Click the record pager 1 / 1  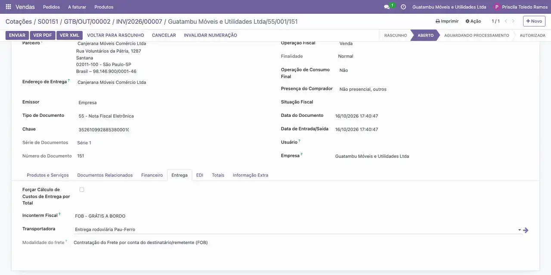point(495,21)
